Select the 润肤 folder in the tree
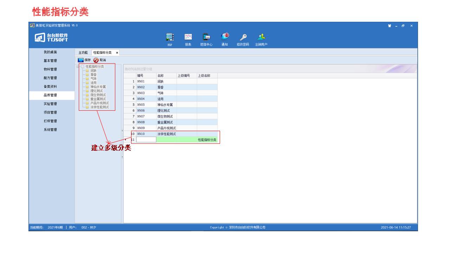Image resolution: width=450 pixels, height=253 pixels. click(x=93, y=71)
